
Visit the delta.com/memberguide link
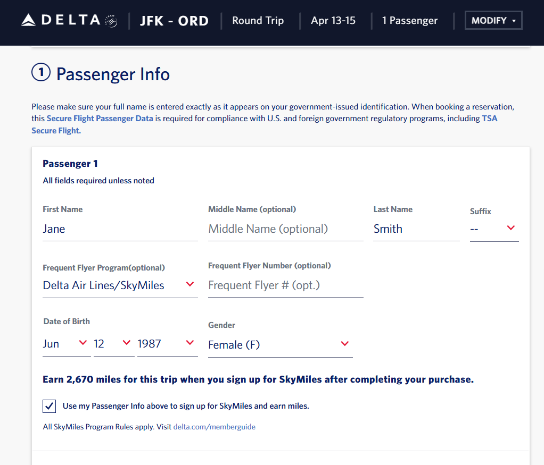(214, 427)
